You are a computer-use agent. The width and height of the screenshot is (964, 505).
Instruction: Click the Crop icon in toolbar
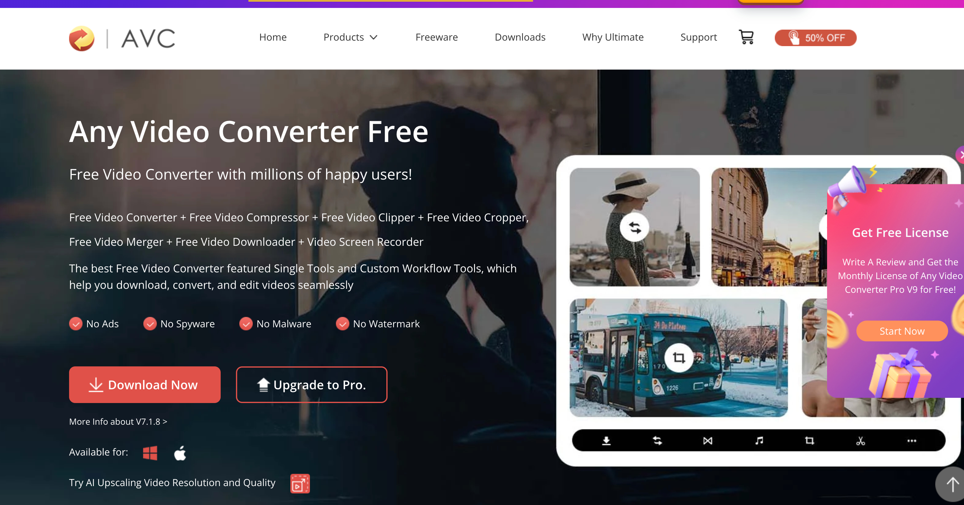click(809, 440)
